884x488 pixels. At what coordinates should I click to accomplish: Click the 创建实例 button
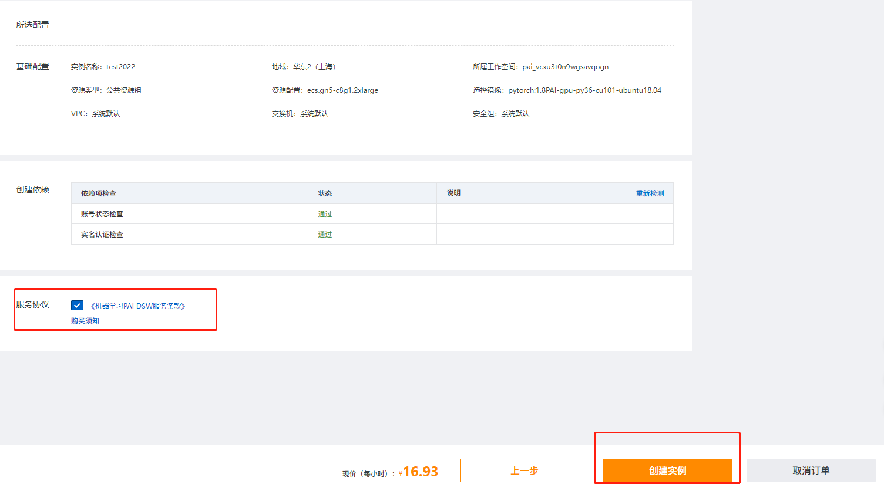(667, 470)
